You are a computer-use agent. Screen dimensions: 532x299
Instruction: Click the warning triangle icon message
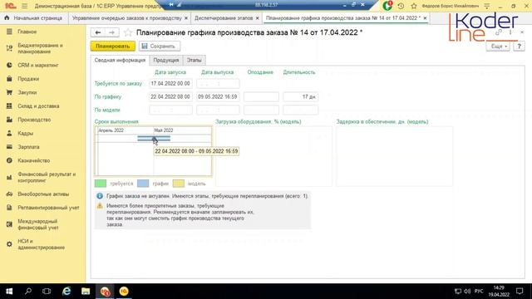pos(100,205)
